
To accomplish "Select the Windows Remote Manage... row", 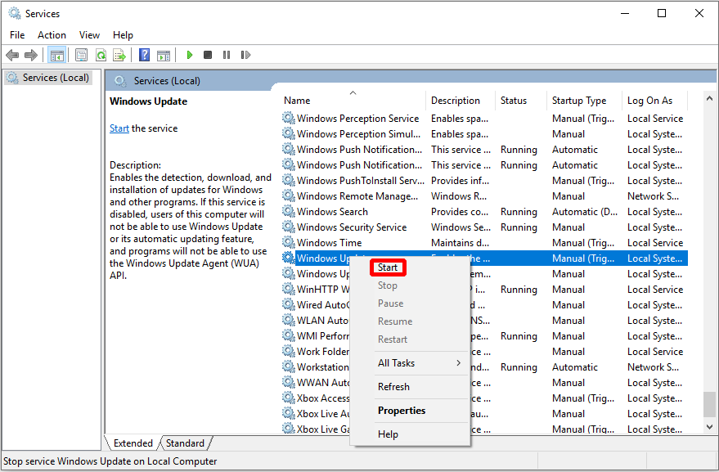I will [483, 196].
